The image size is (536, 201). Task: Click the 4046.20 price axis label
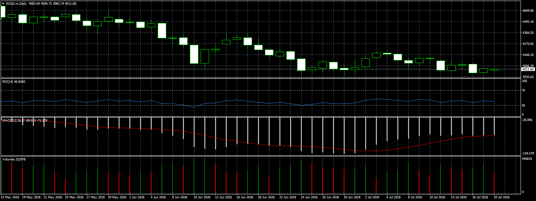pyautogui.click(x=528, y=66)
